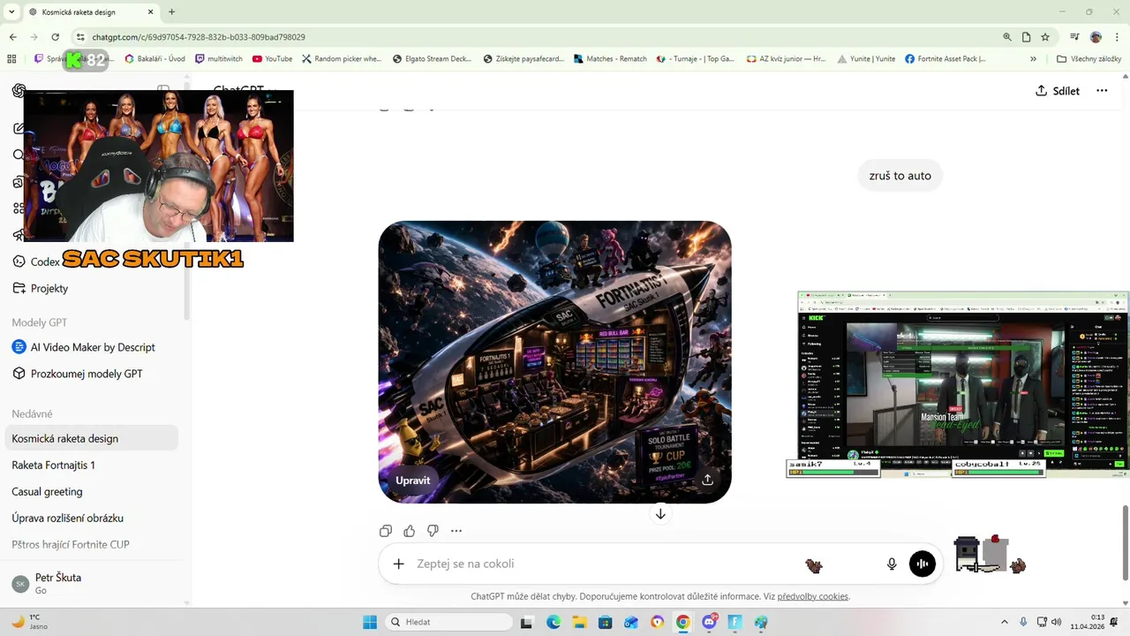Open a new browser tab
The height and width of the screenshot is (636, 1130).
[171, 12]
